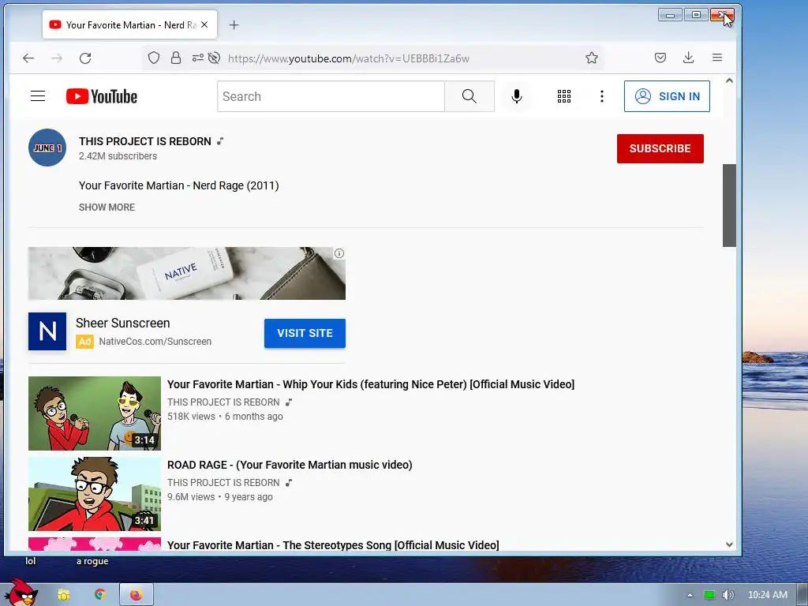Click the scrollbar up arrow
The height and width of the screenshot is (606, 808).
[729, 80]
